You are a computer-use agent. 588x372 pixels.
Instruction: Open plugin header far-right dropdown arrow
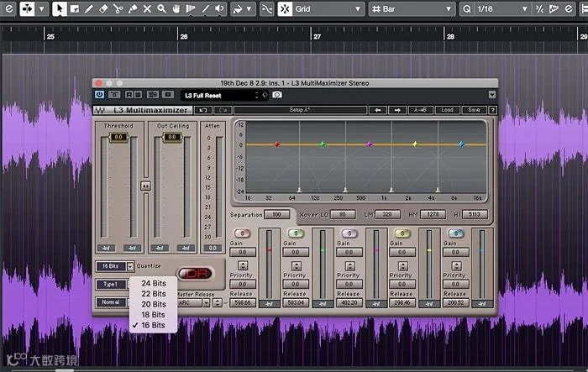pos(492,95)
